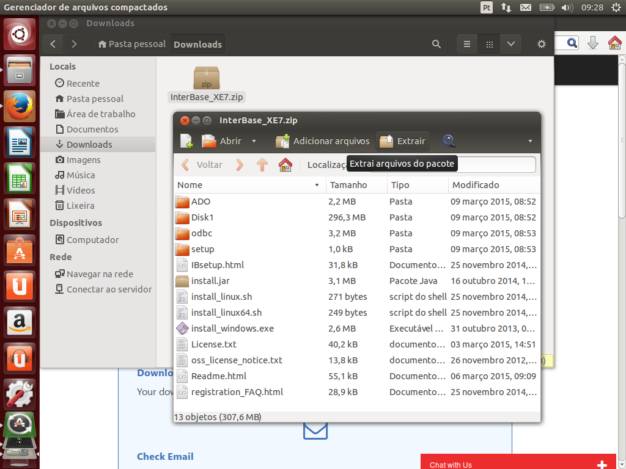Click the magnifier search icon in archive toolbar

pyautogui.click(x=449, y=141)
